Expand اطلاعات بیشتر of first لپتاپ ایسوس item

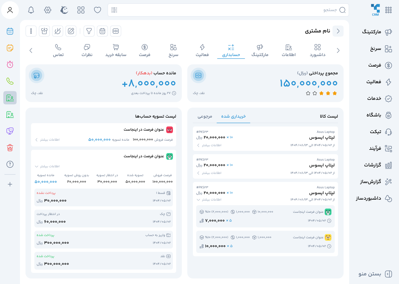coord(209,145)
